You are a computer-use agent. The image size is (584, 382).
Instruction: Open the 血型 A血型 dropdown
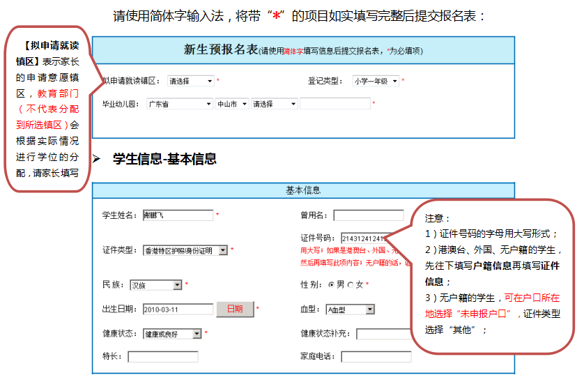tap(351, 310)
